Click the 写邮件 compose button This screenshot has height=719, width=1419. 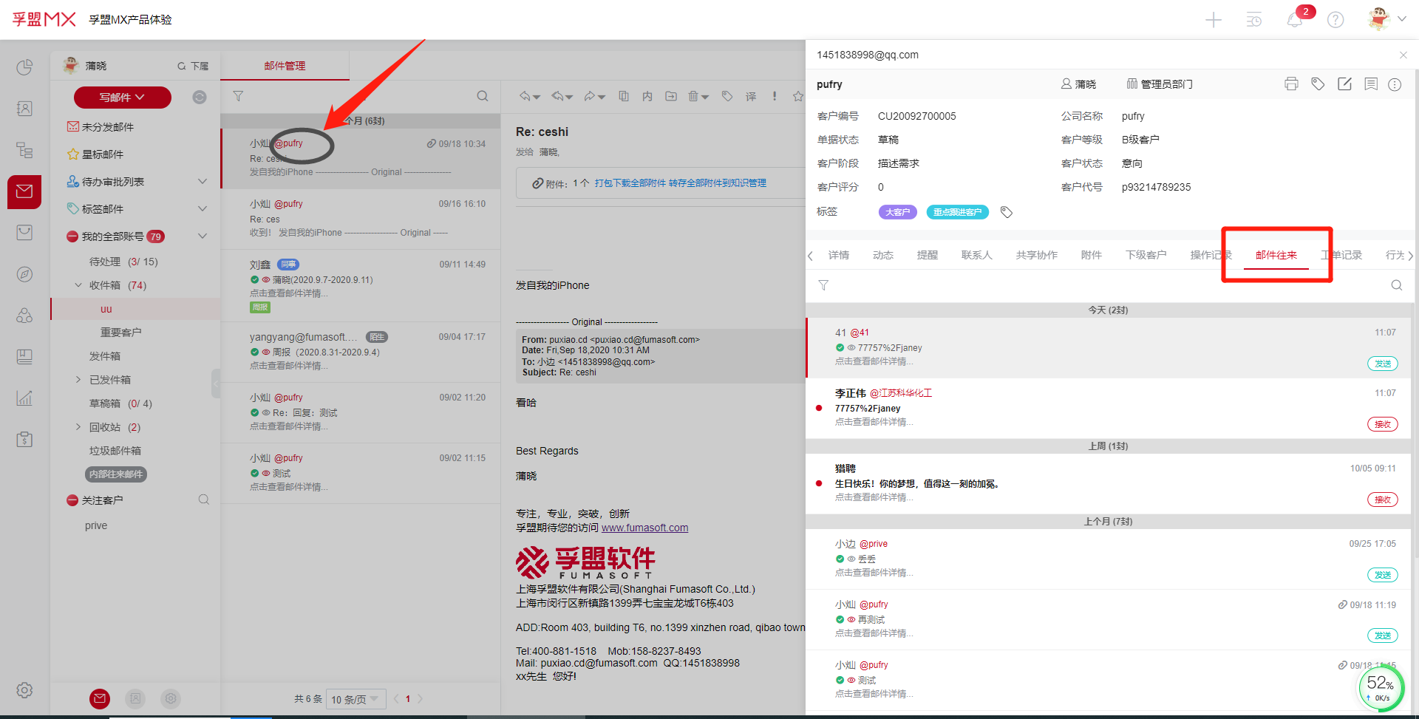click(x=122, y=98)
